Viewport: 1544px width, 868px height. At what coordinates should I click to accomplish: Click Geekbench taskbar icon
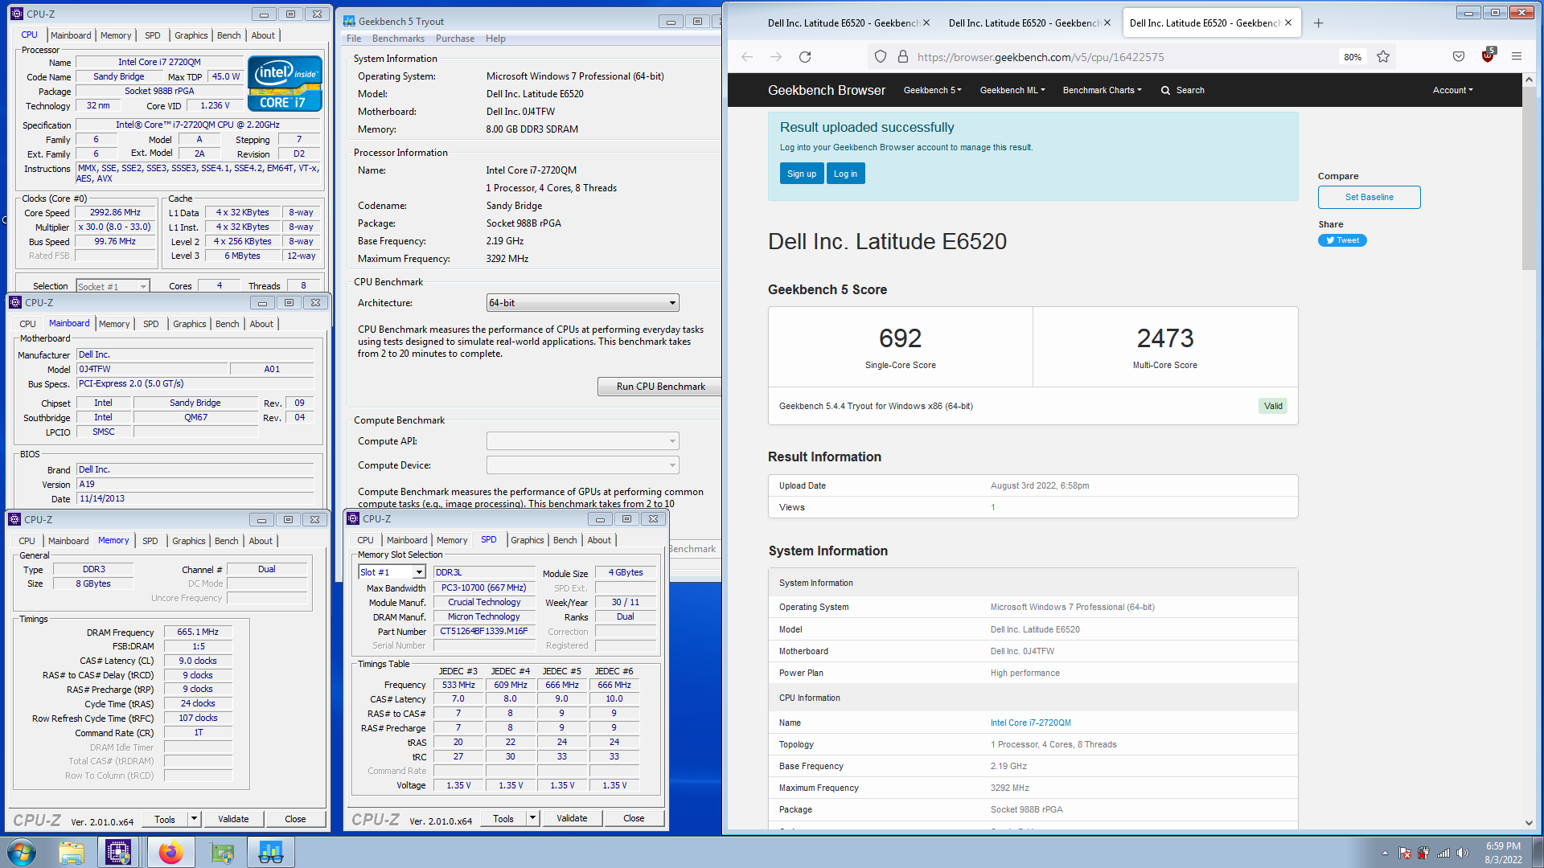(271, 852)
